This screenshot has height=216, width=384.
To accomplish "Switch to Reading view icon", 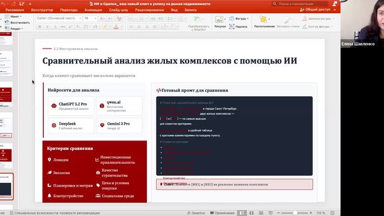I will tap(261, 213).
